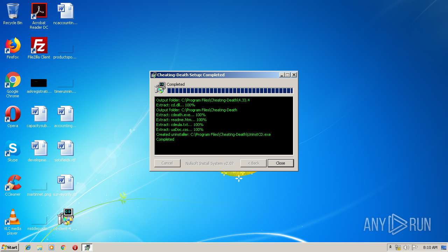This screenshot has height=252, width=448.
Task: Open the Action Center flag icon
Action: 414,247
